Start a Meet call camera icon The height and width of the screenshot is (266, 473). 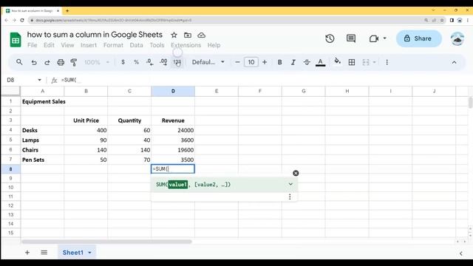tap(374, 38)
